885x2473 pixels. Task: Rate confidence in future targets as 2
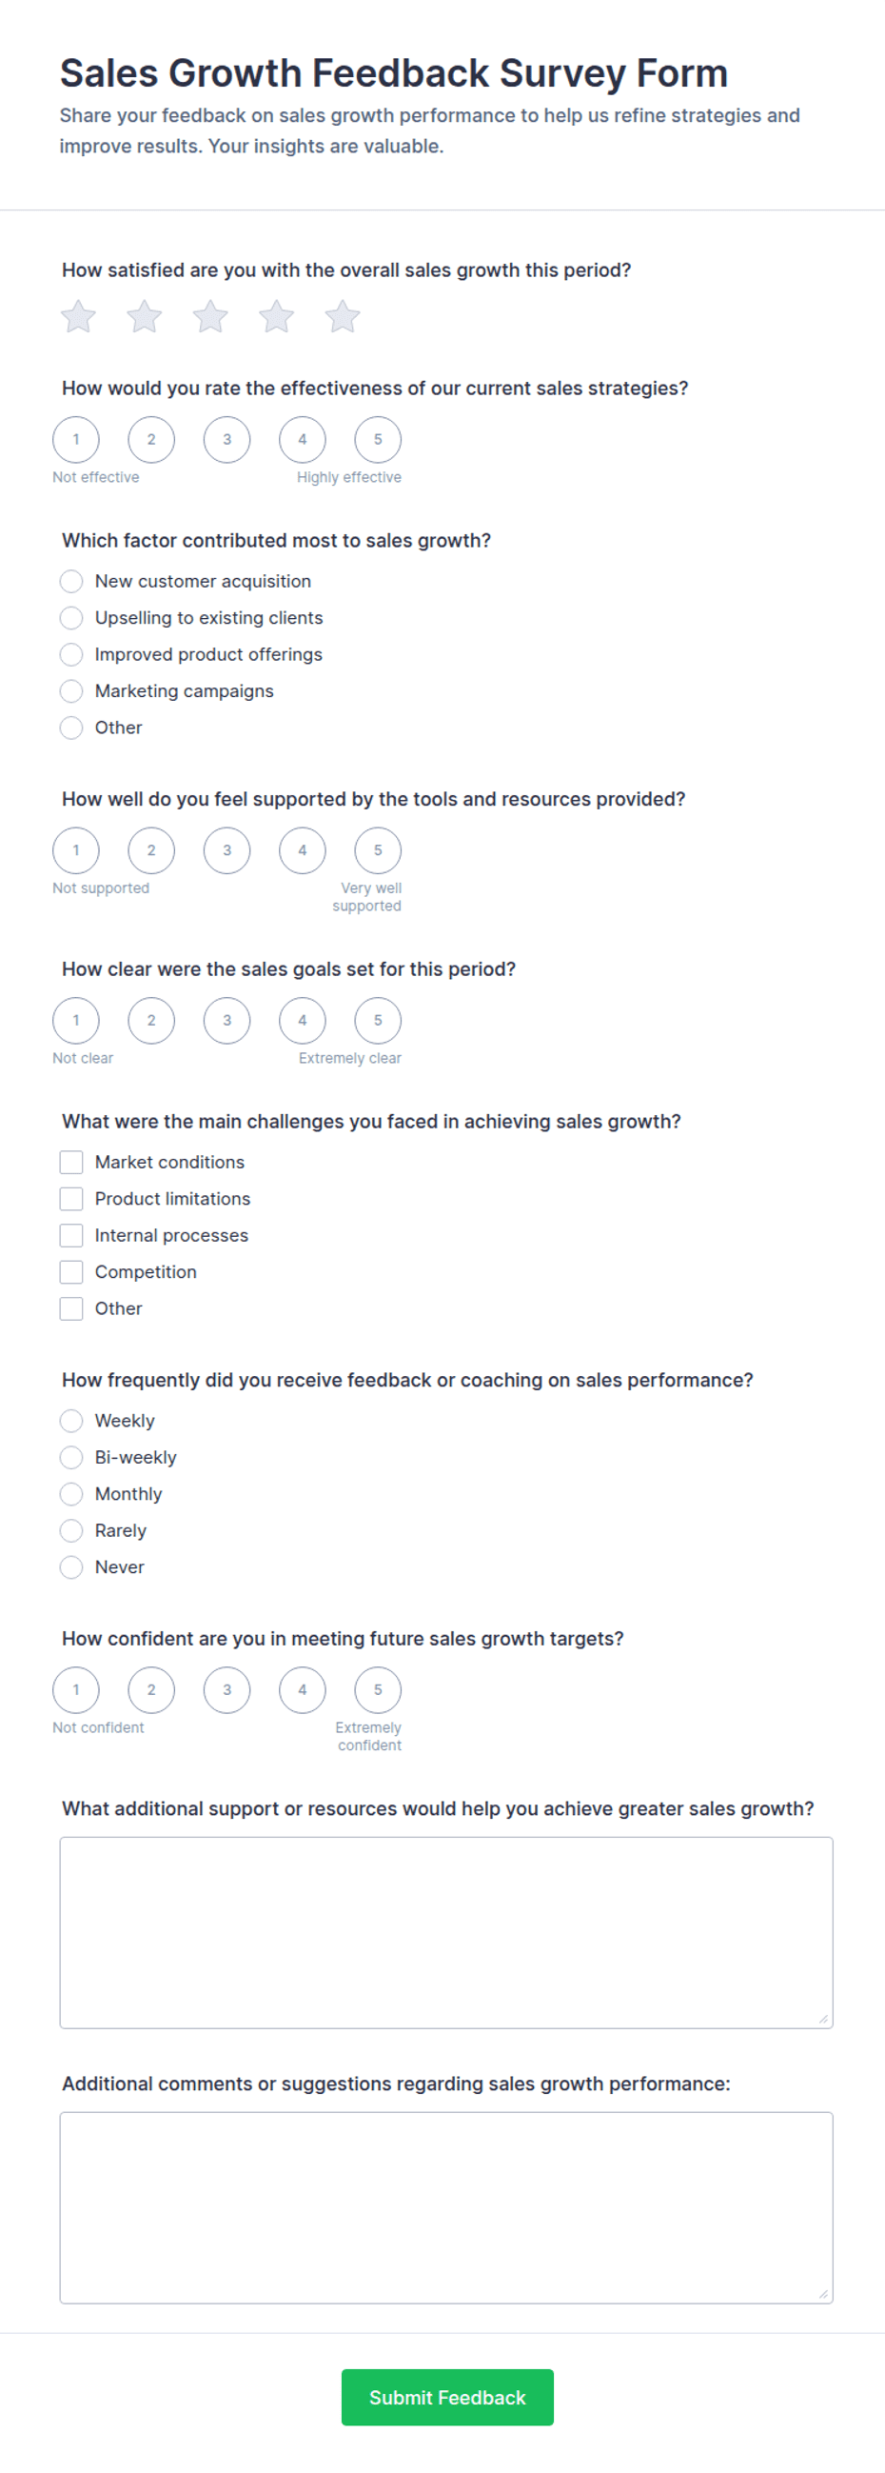point(151,1689)
